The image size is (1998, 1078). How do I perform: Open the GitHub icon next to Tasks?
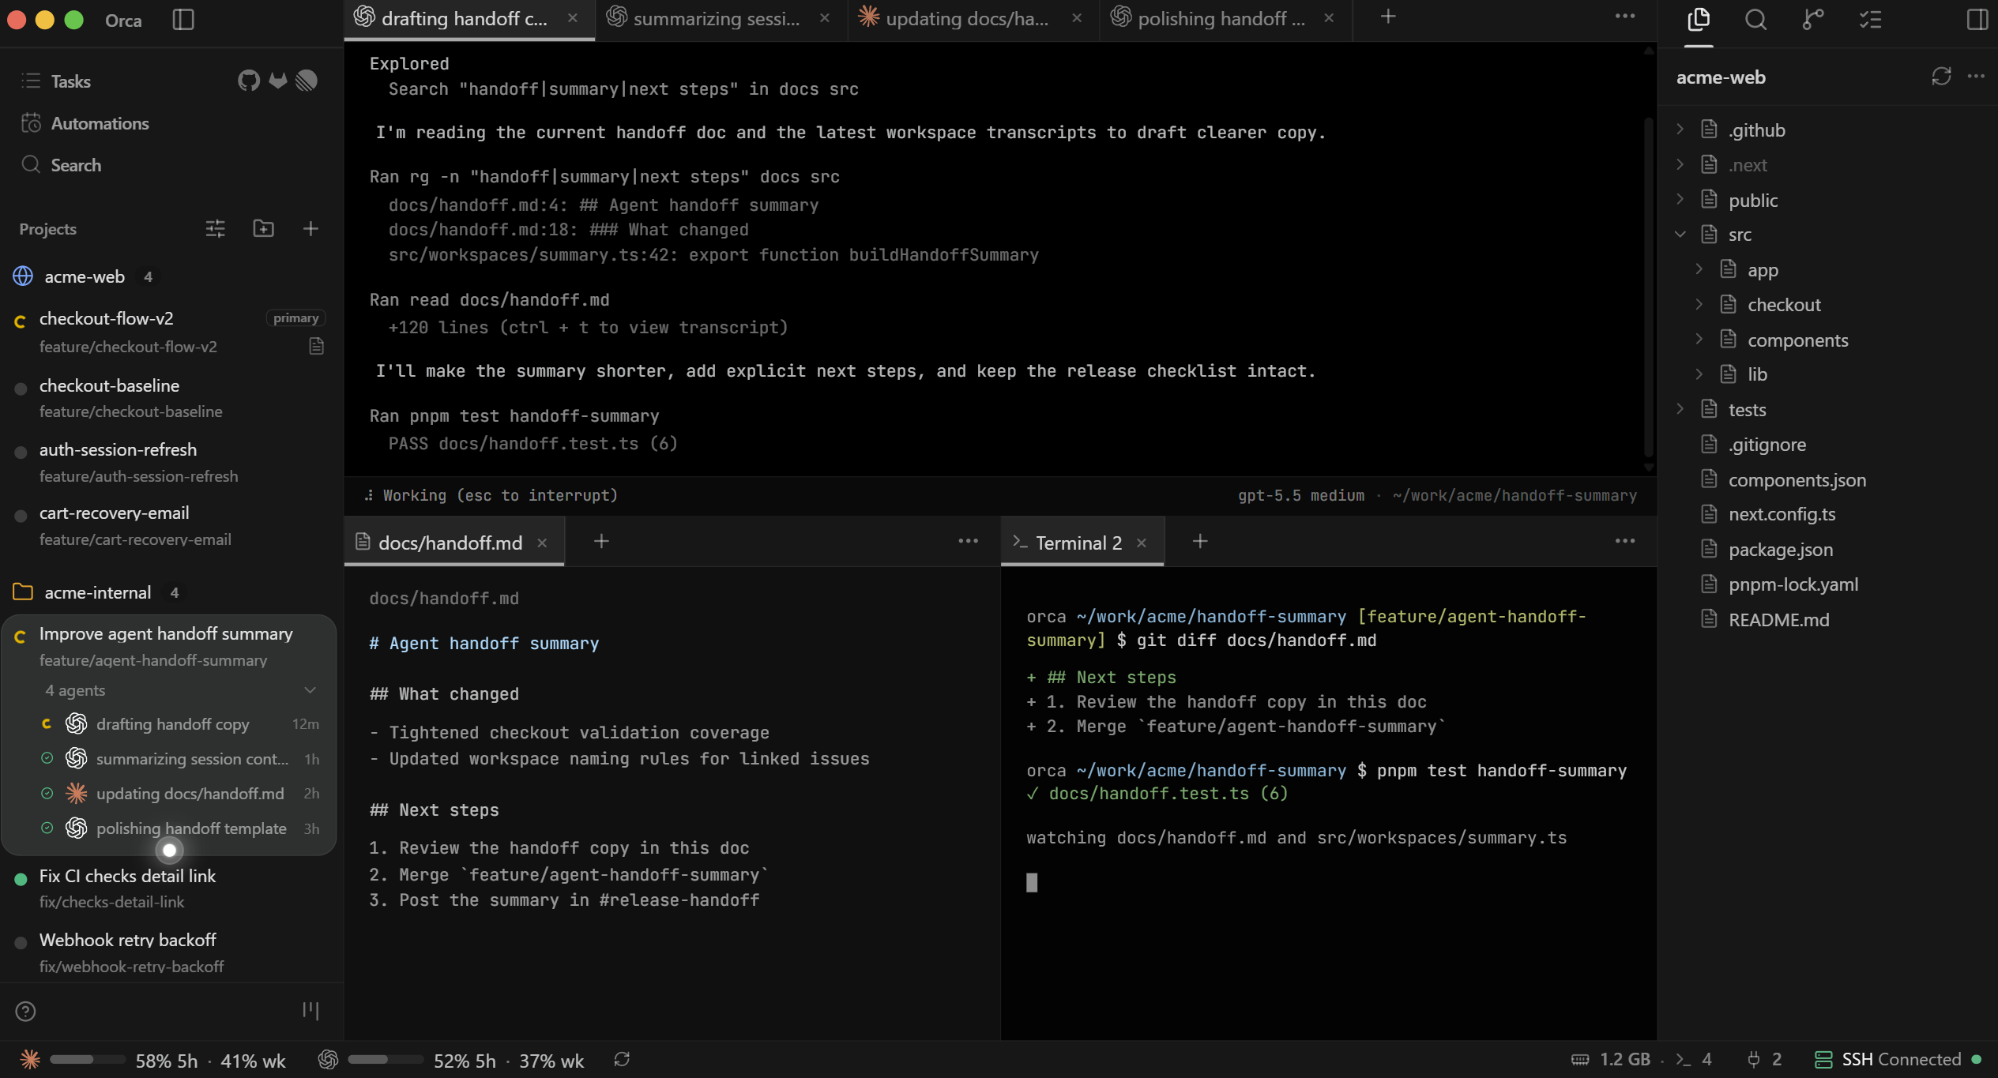(249, 81)
